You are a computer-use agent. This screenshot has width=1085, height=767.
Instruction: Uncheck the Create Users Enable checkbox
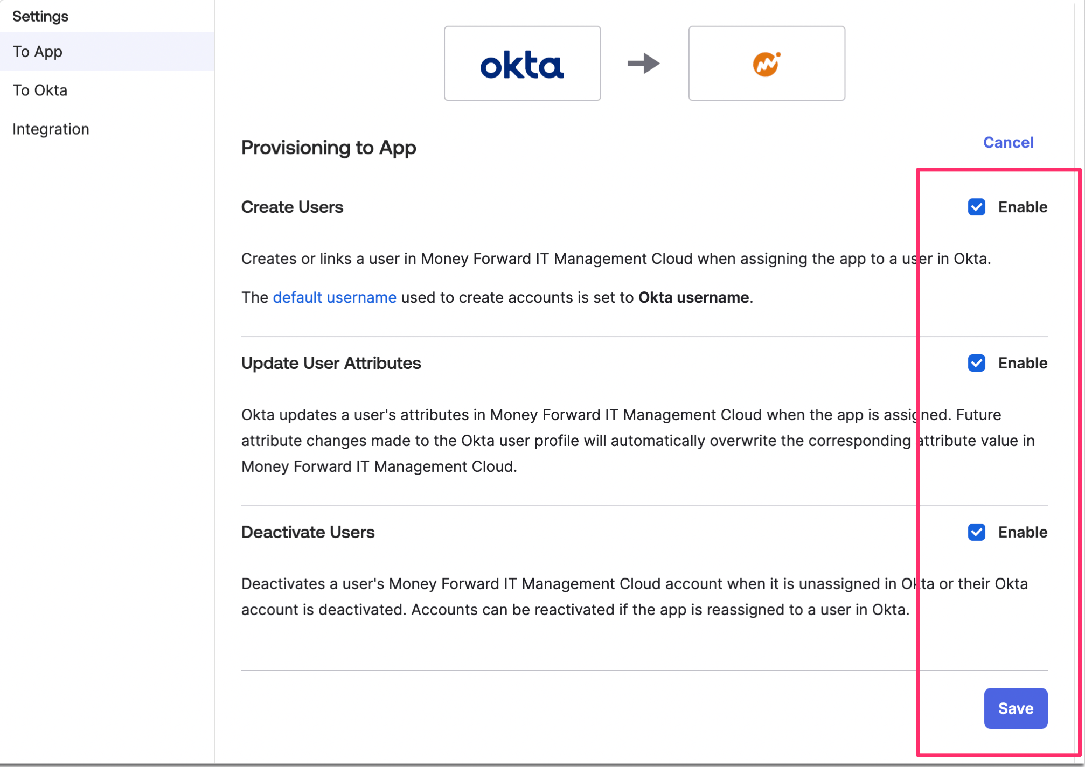[976, 207]
